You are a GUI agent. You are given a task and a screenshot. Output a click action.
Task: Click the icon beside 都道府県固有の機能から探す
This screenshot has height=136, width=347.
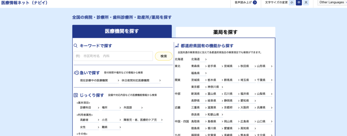[177, 46]
